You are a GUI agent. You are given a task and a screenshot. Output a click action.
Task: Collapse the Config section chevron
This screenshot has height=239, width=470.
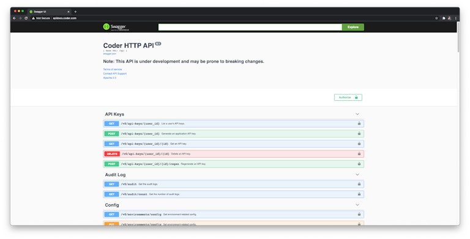pos(357,205)
